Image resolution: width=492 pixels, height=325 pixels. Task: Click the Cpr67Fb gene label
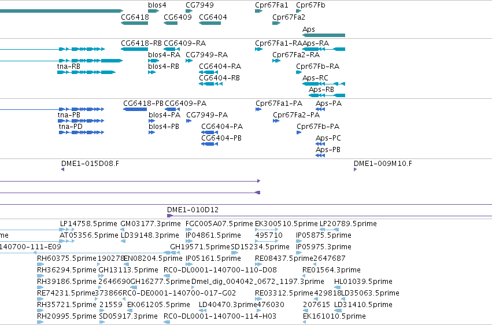(310, 5)
